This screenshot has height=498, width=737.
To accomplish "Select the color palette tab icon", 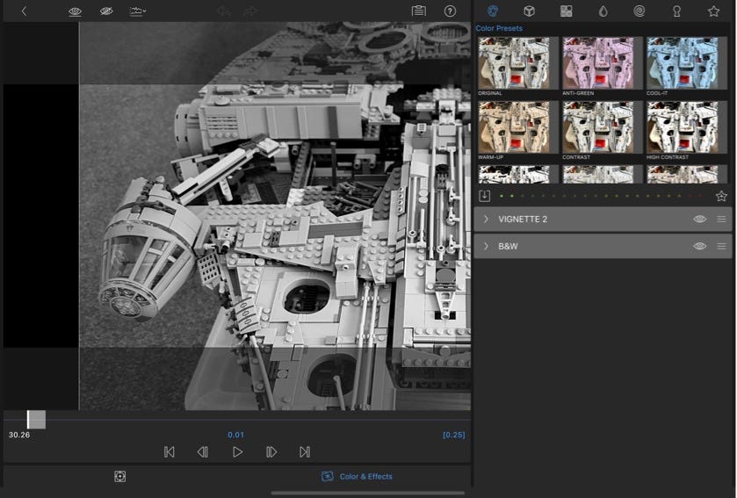I will tap(493, 11).
